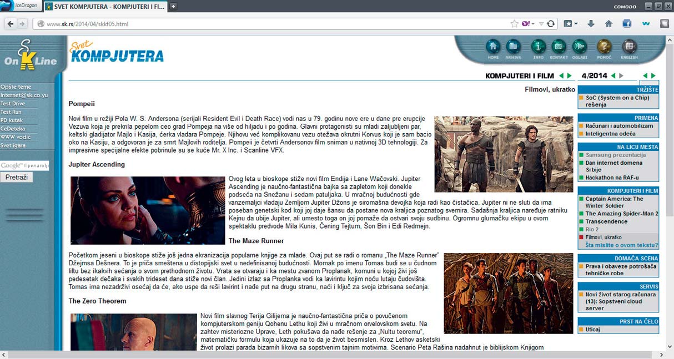Screen dimensions: 674x359
Task: Bookmark this page with star icon
Action: point(515,24)
